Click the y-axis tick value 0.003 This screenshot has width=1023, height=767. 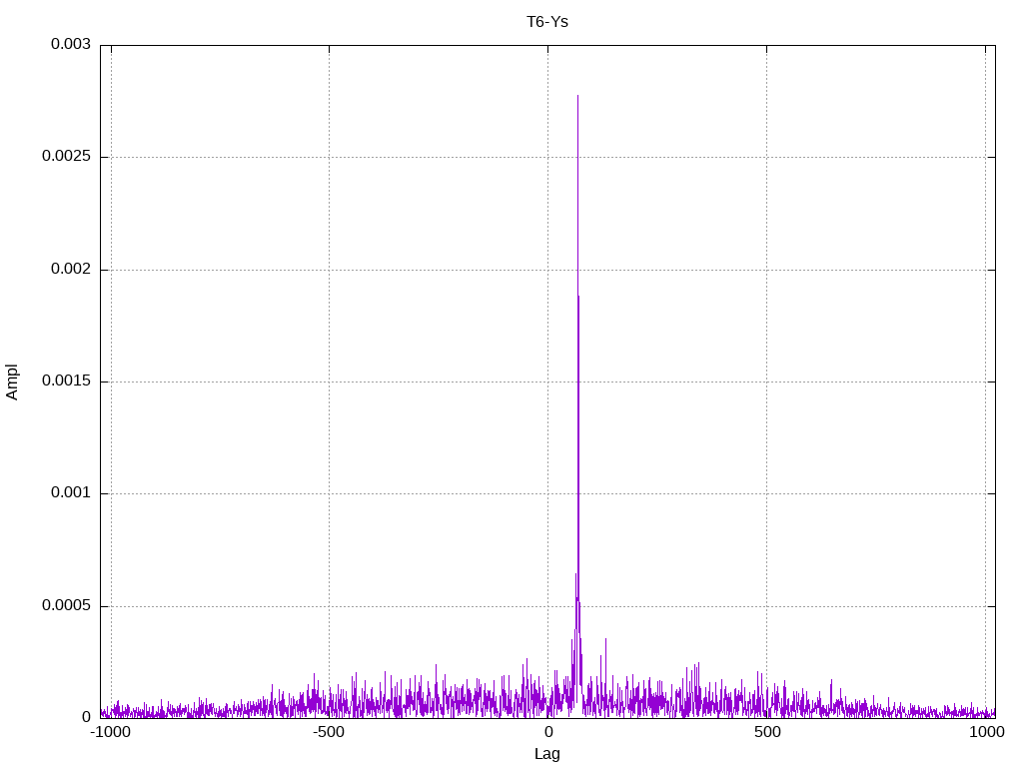(x=71, y=44)
